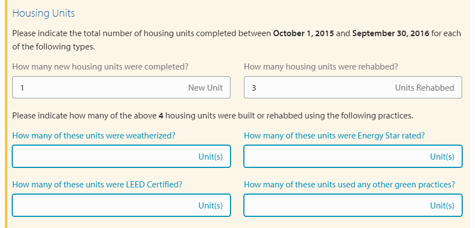
Task: Click the bold 'October 1, 2015' date
Action: click(303, 33)
